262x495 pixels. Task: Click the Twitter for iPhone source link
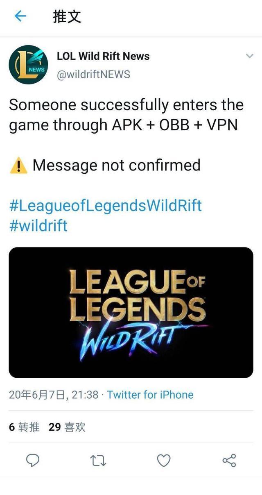[x=150, y=395]
